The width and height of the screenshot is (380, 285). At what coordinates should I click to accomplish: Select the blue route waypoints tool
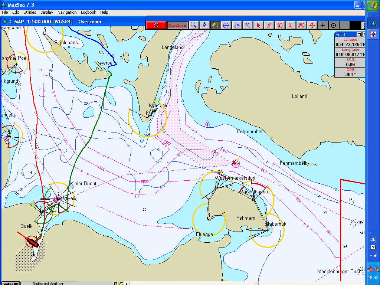tap(247, 25)
